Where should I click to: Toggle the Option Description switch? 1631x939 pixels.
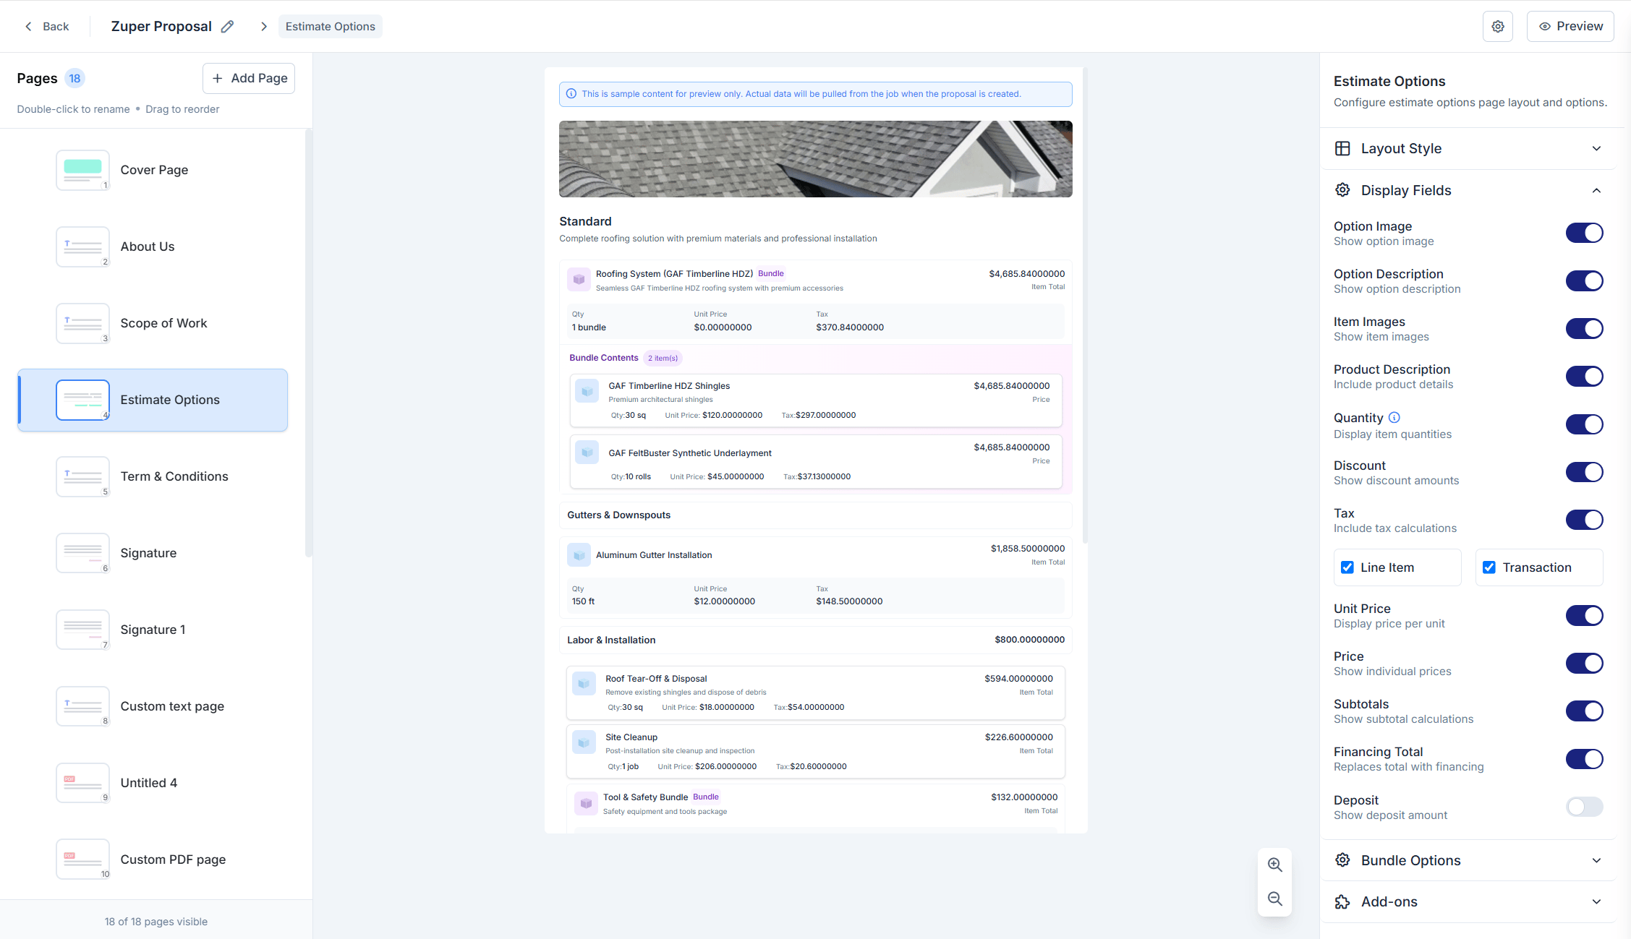click(x=1584, y=280)
